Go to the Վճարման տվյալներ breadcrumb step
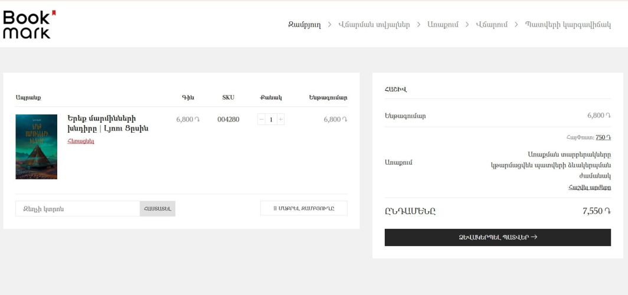 [374, 25]
